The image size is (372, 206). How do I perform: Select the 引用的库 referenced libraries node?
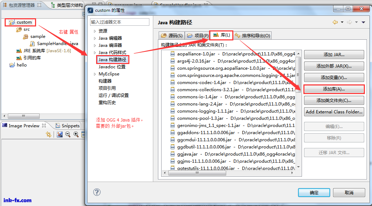click(31, 58)
